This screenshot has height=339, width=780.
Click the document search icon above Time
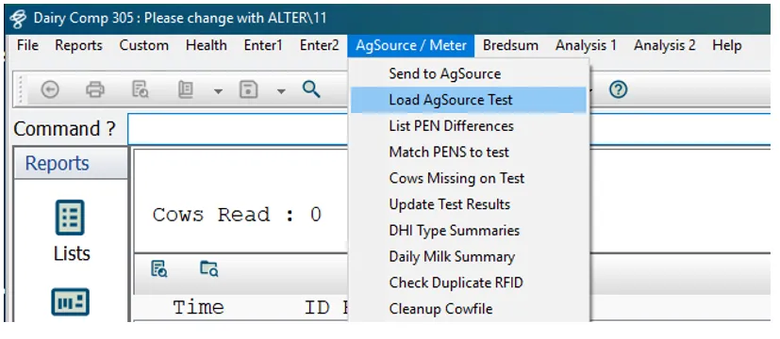[159, 268]
